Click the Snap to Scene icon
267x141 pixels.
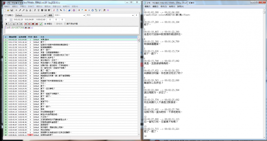tap(45, 10)
